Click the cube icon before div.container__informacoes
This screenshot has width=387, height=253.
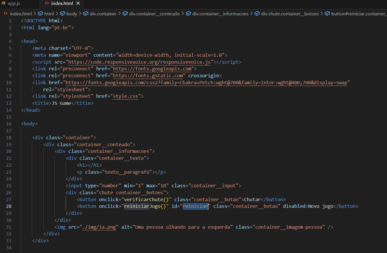[188, 14]
